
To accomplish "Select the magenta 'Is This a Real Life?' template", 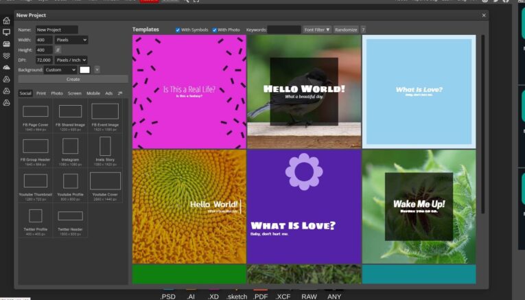I will [x=189, y=92].
